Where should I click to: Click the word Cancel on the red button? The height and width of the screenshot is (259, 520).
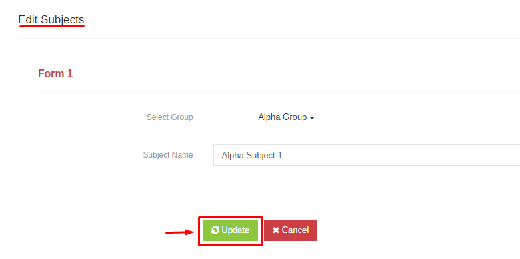(295, 230)
